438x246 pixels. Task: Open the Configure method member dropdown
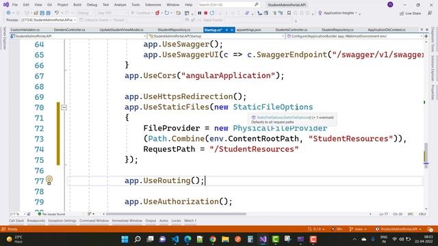(x=355, y=36)
